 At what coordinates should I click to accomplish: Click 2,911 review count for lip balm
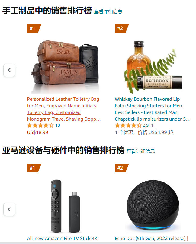pos(148,125)
